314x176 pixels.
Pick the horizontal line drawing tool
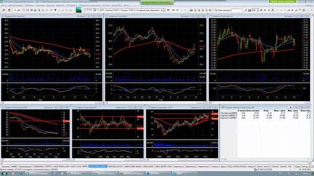click(x=281, y=10)
